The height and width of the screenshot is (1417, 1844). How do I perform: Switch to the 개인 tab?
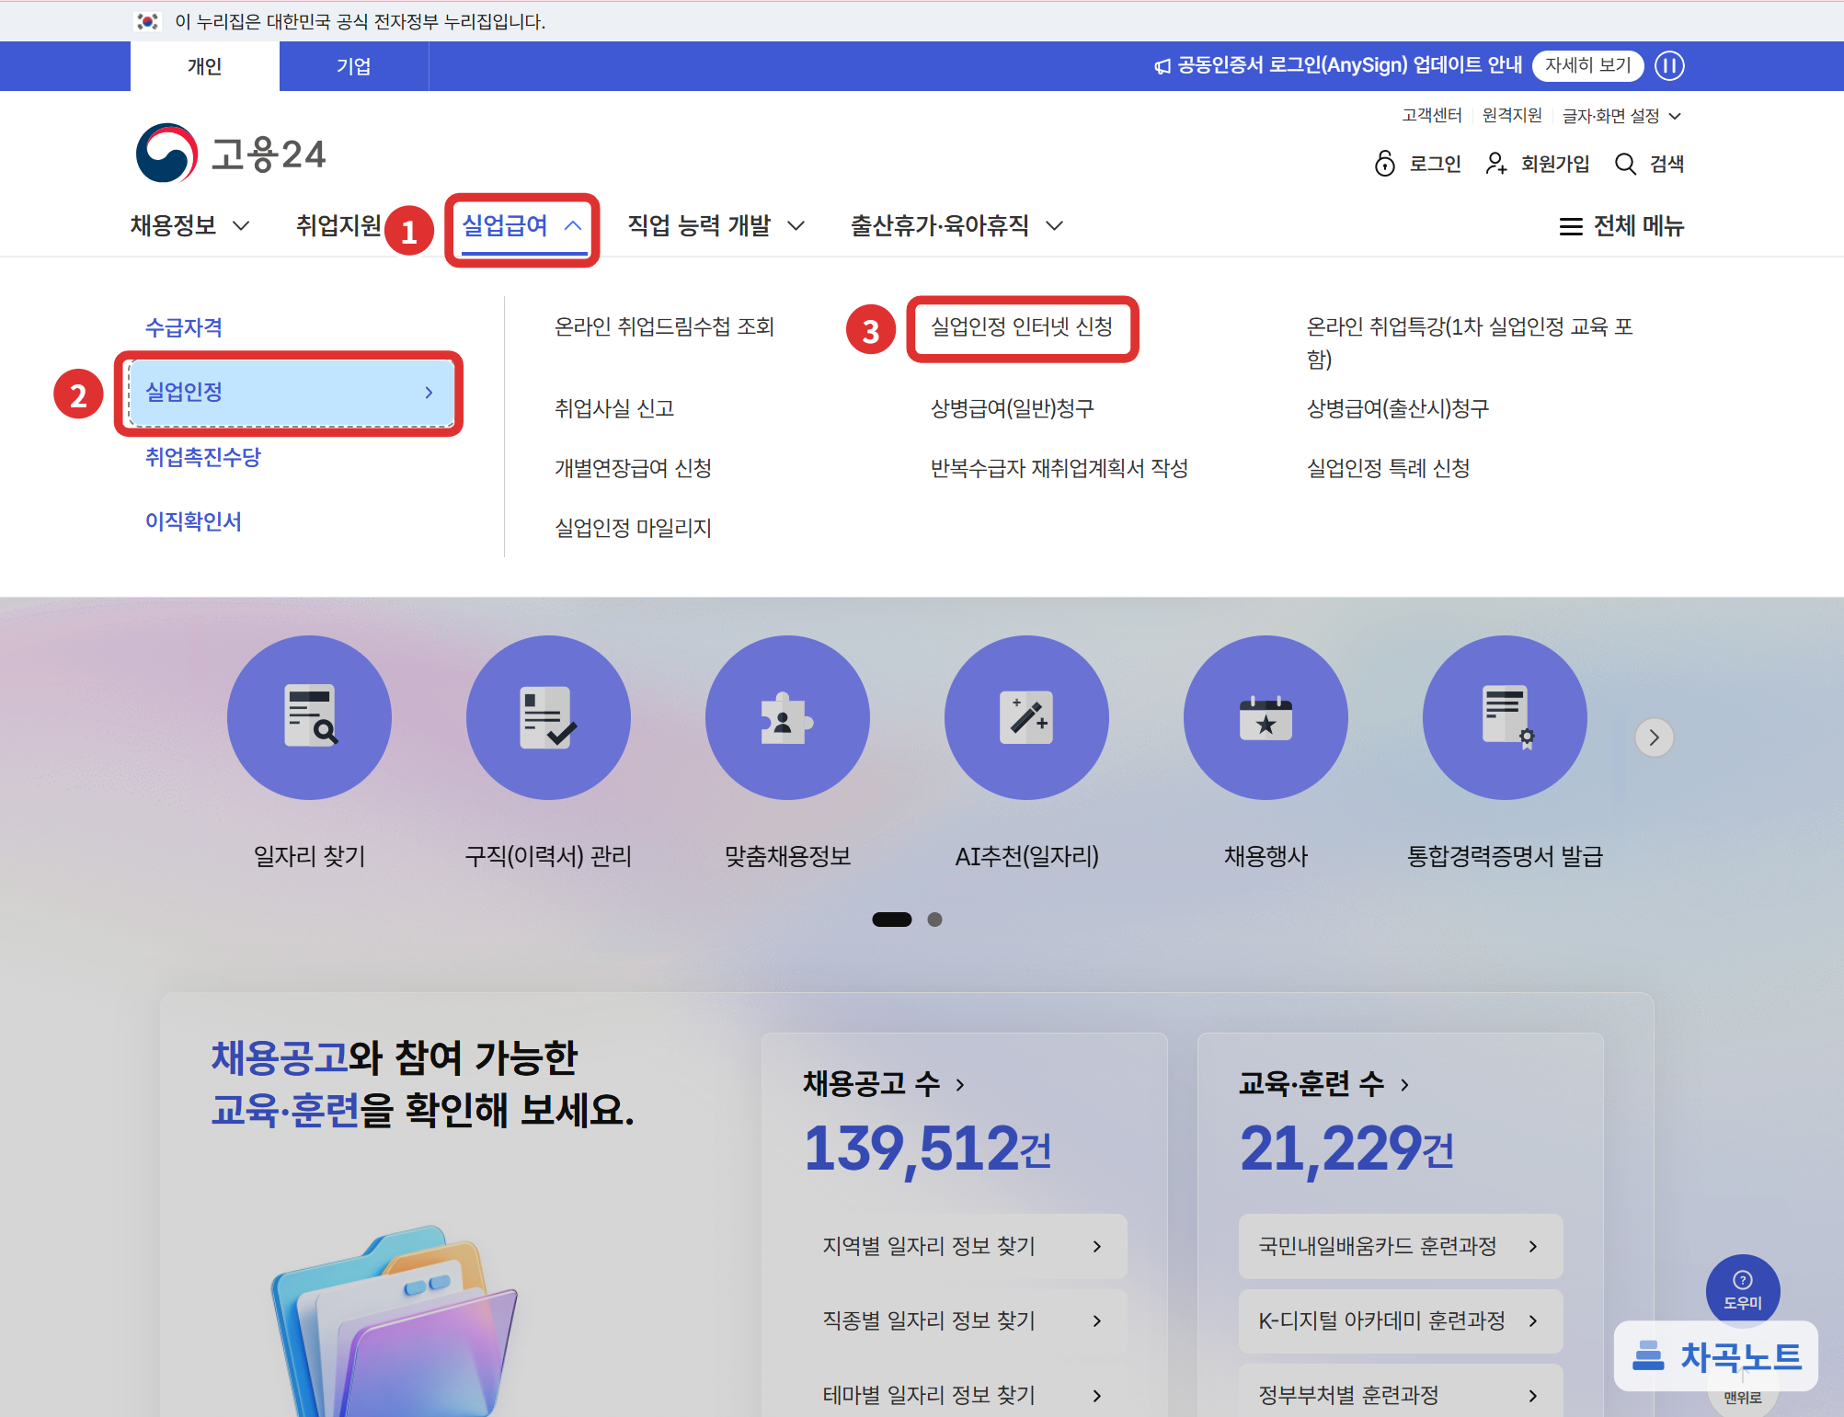click(204, 66)
